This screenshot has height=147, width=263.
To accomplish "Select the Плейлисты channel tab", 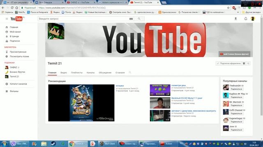I will 77,73.
